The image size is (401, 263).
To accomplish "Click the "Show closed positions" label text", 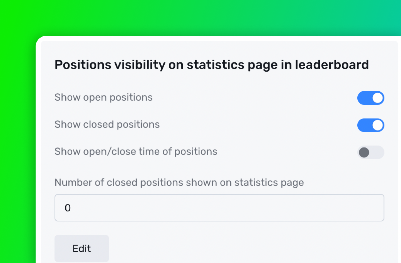I will click(107, 125).
